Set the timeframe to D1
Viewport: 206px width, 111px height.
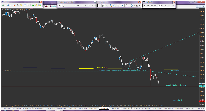(166, 6)
